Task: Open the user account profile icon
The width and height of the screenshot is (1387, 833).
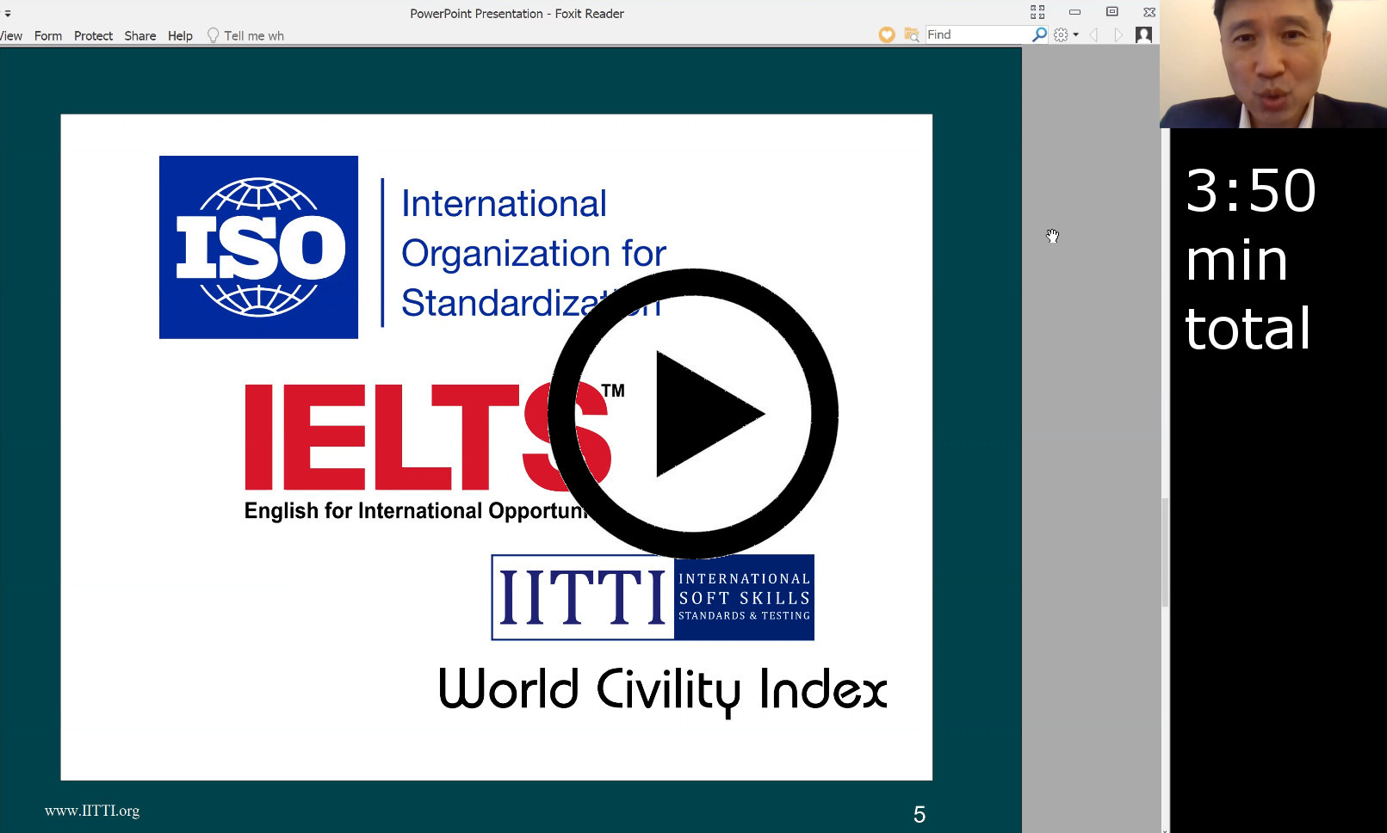Action: coord(1143,34)
